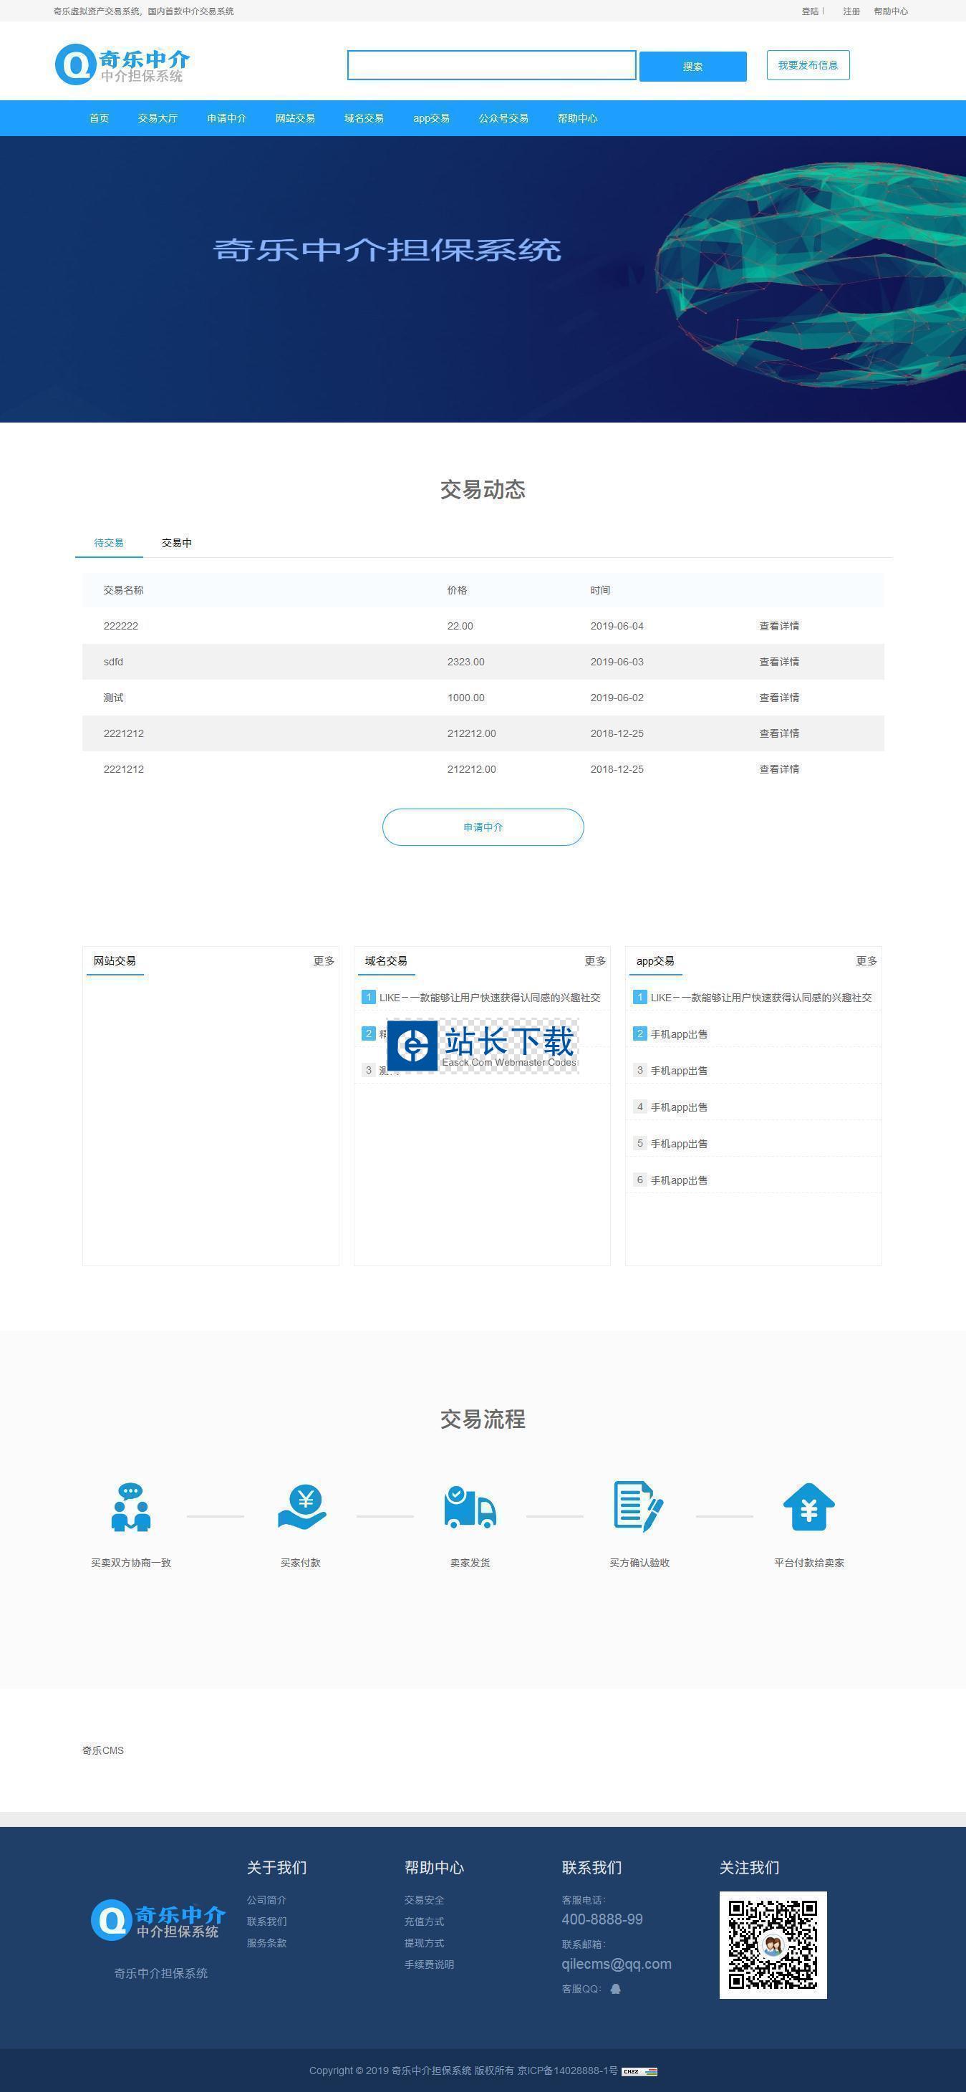966x2092 pixels.
Task: Open 提现方式 in the footer
Action: tap(424, 1942)
